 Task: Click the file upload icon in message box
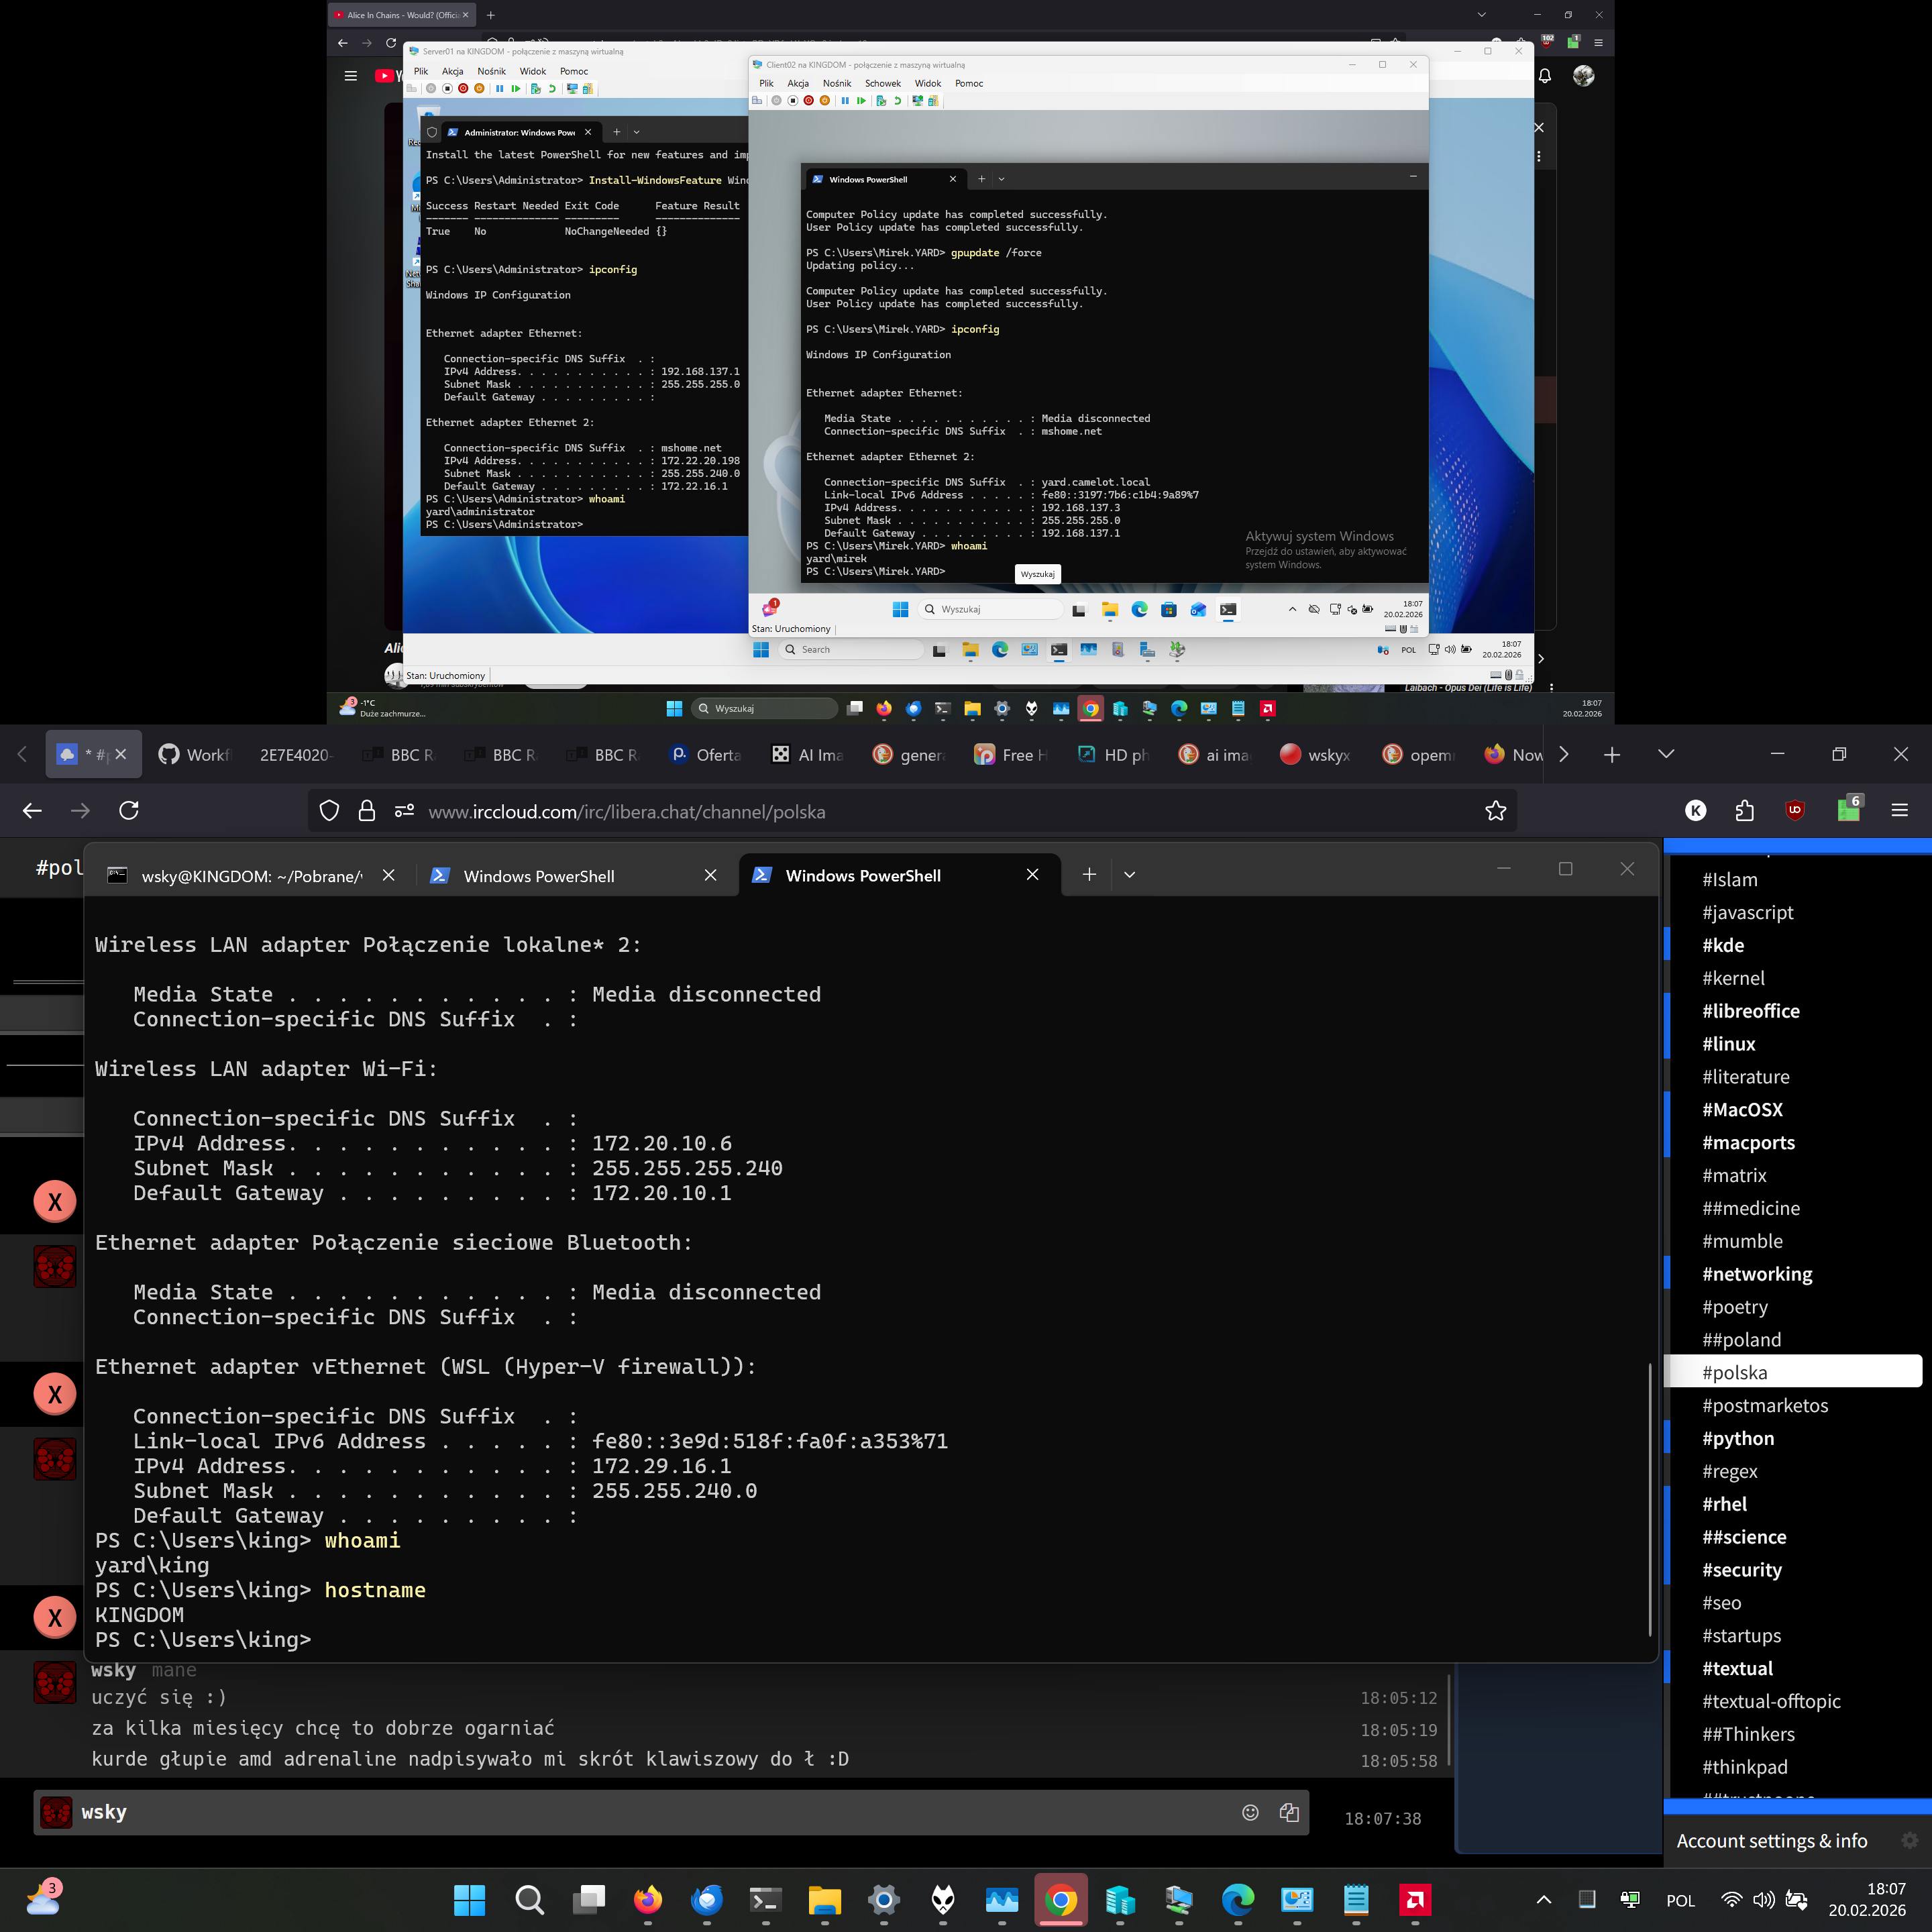coord(1289,1812)
